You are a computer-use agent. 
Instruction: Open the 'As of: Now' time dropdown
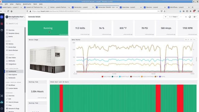click(173, 17)
